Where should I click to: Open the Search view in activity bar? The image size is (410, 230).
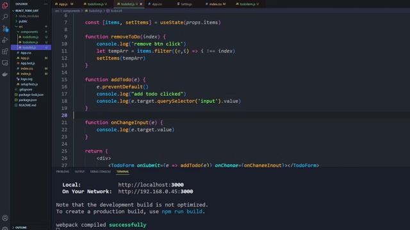pos(5,17)
